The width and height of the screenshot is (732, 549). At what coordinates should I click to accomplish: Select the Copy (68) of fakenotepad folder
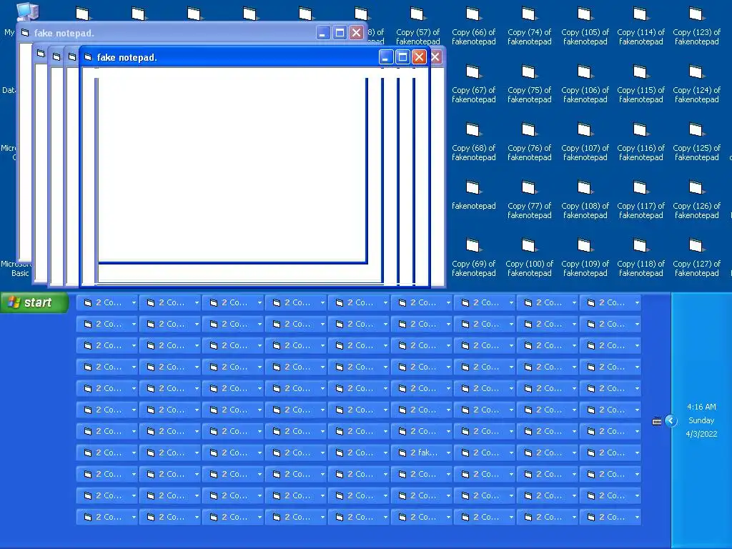click(473, 142)
